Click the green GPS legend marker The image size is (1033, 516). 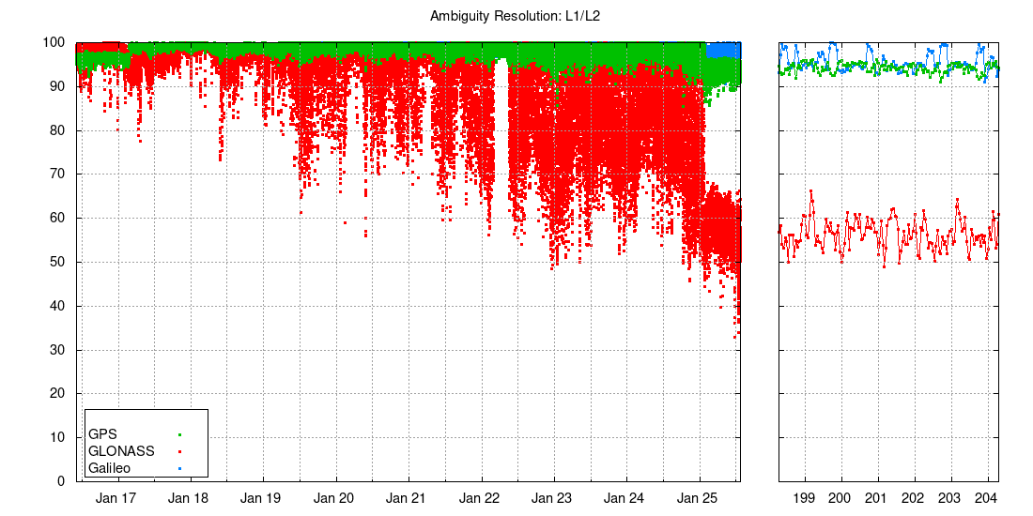(179, 434)
